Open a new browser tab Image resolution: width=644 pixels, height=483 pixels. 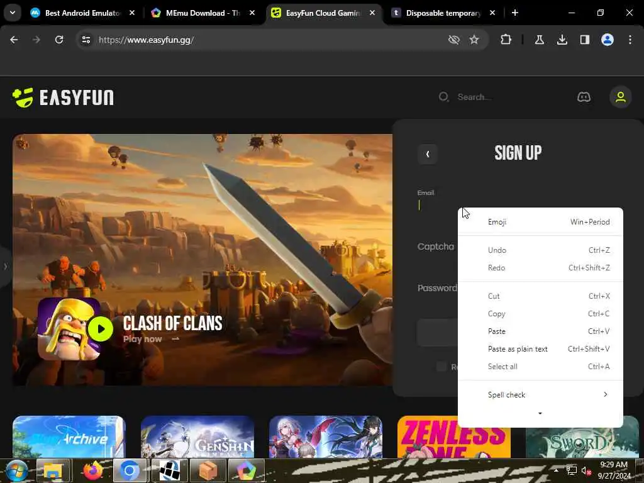pos(514,13)
